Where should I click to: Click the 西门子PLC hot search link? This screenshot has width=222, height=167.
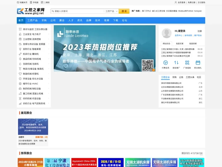click(146, 11)
